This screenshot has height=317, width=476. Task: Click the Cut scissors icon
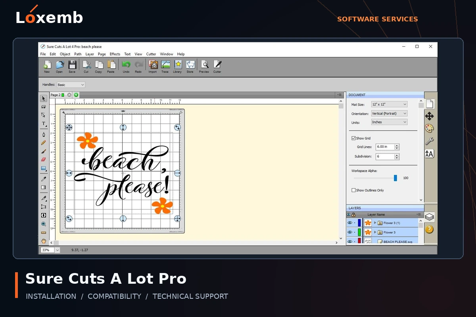(x=86, y=65)
